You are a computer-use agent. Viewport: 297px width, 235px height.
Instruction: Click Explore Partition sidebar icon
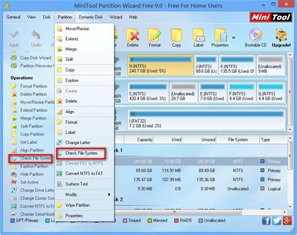point(14,167)
